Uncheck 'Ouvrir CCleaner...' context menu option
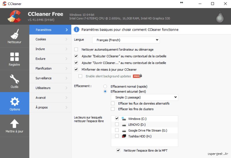 click(x=76, y=63)
